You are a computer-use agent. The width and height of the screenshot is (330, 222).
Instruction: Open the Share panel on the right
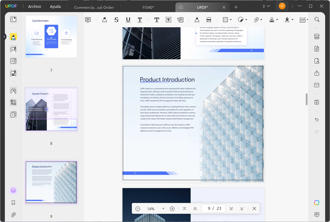pyautogui.click(x=317, y=73)
